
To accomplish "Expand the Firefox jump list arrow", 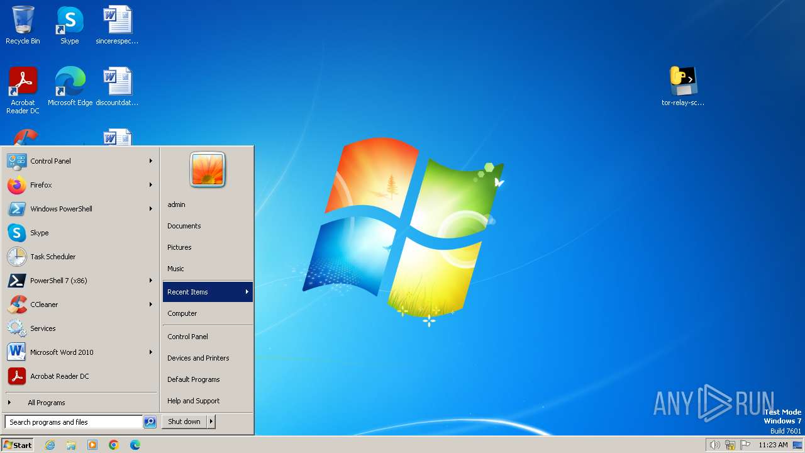I will coord(151,185).
